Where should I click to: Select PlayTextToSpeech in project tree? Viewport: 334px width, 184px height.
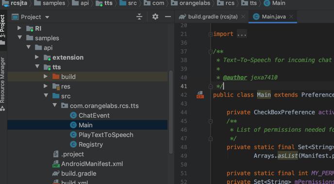click(x=106, y=135)
